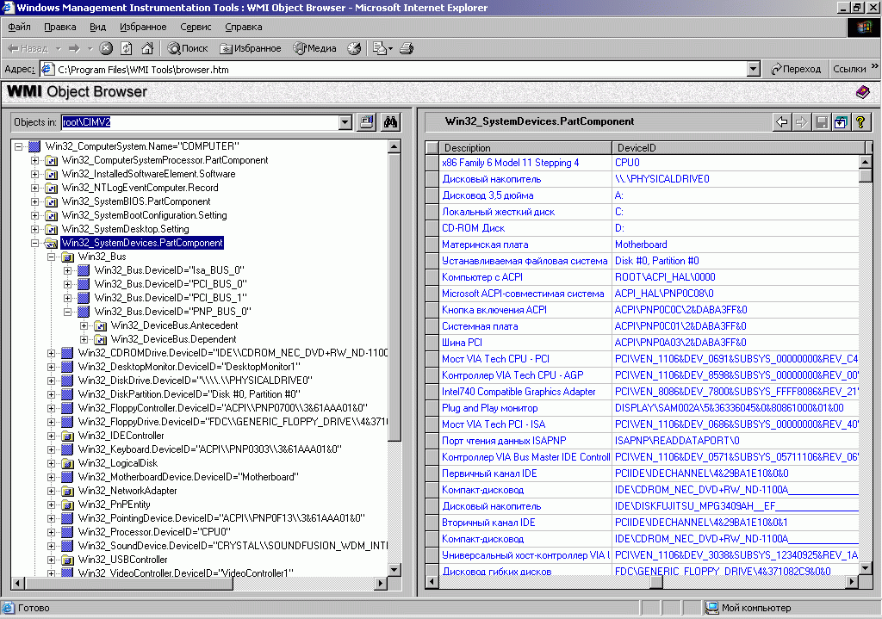Select Win32_DesktopMonitor.DeviceID tree item
This screenshot has height=619, width=882.
(189, 367)
